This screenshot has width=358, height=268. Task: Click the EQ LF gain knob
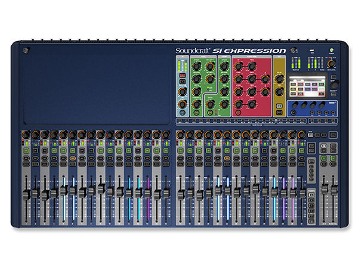pos(238,104)
